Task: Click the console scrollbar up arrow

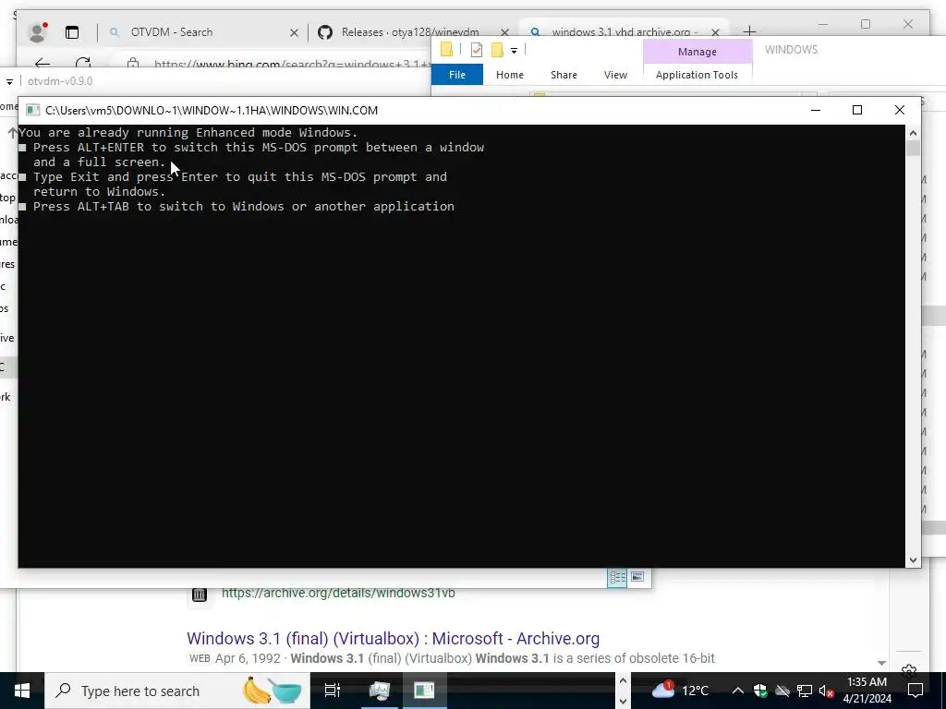Action: click(x=913, y=133)
